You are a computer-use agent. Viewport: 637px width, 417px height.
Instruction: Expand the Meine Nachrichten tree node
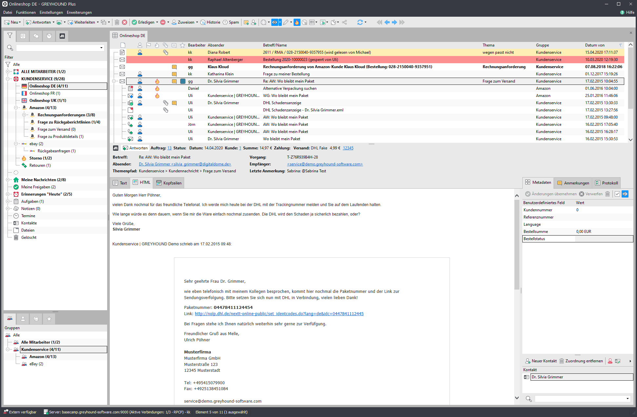tap(8, 180)
